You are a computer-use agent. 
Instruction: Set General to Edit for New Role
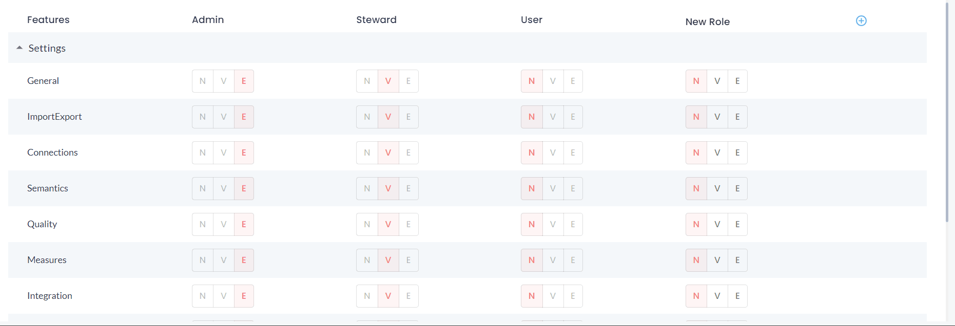point(737,81)
